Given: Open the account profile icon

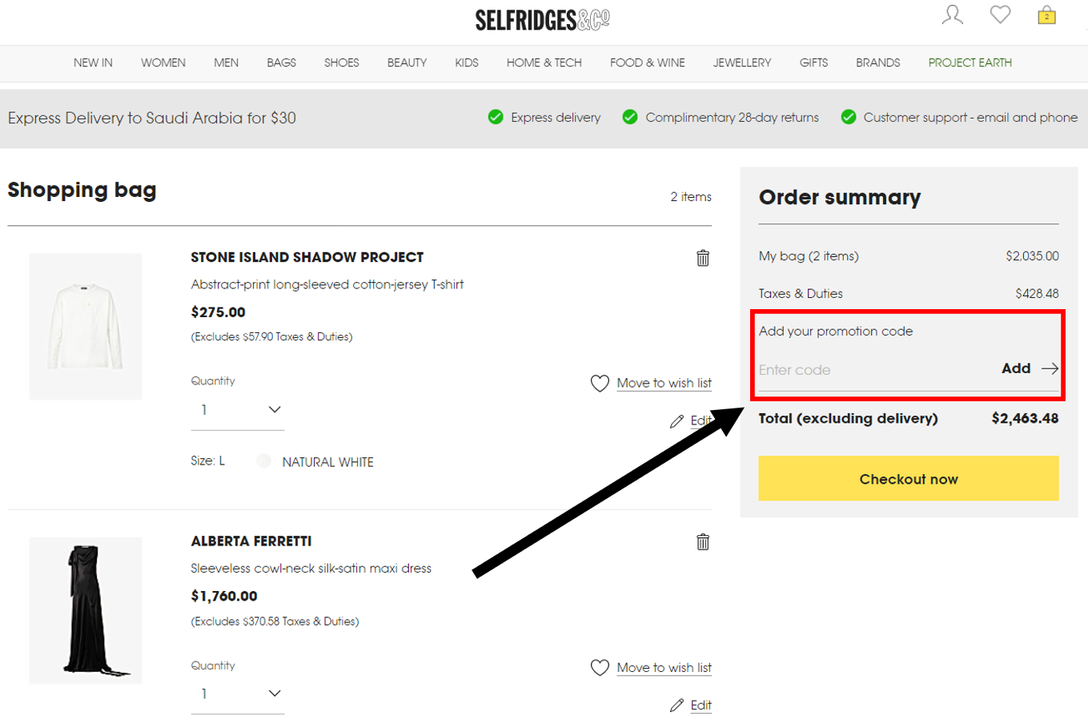Looking at the screenshot, I should click(x=952, y=14).
